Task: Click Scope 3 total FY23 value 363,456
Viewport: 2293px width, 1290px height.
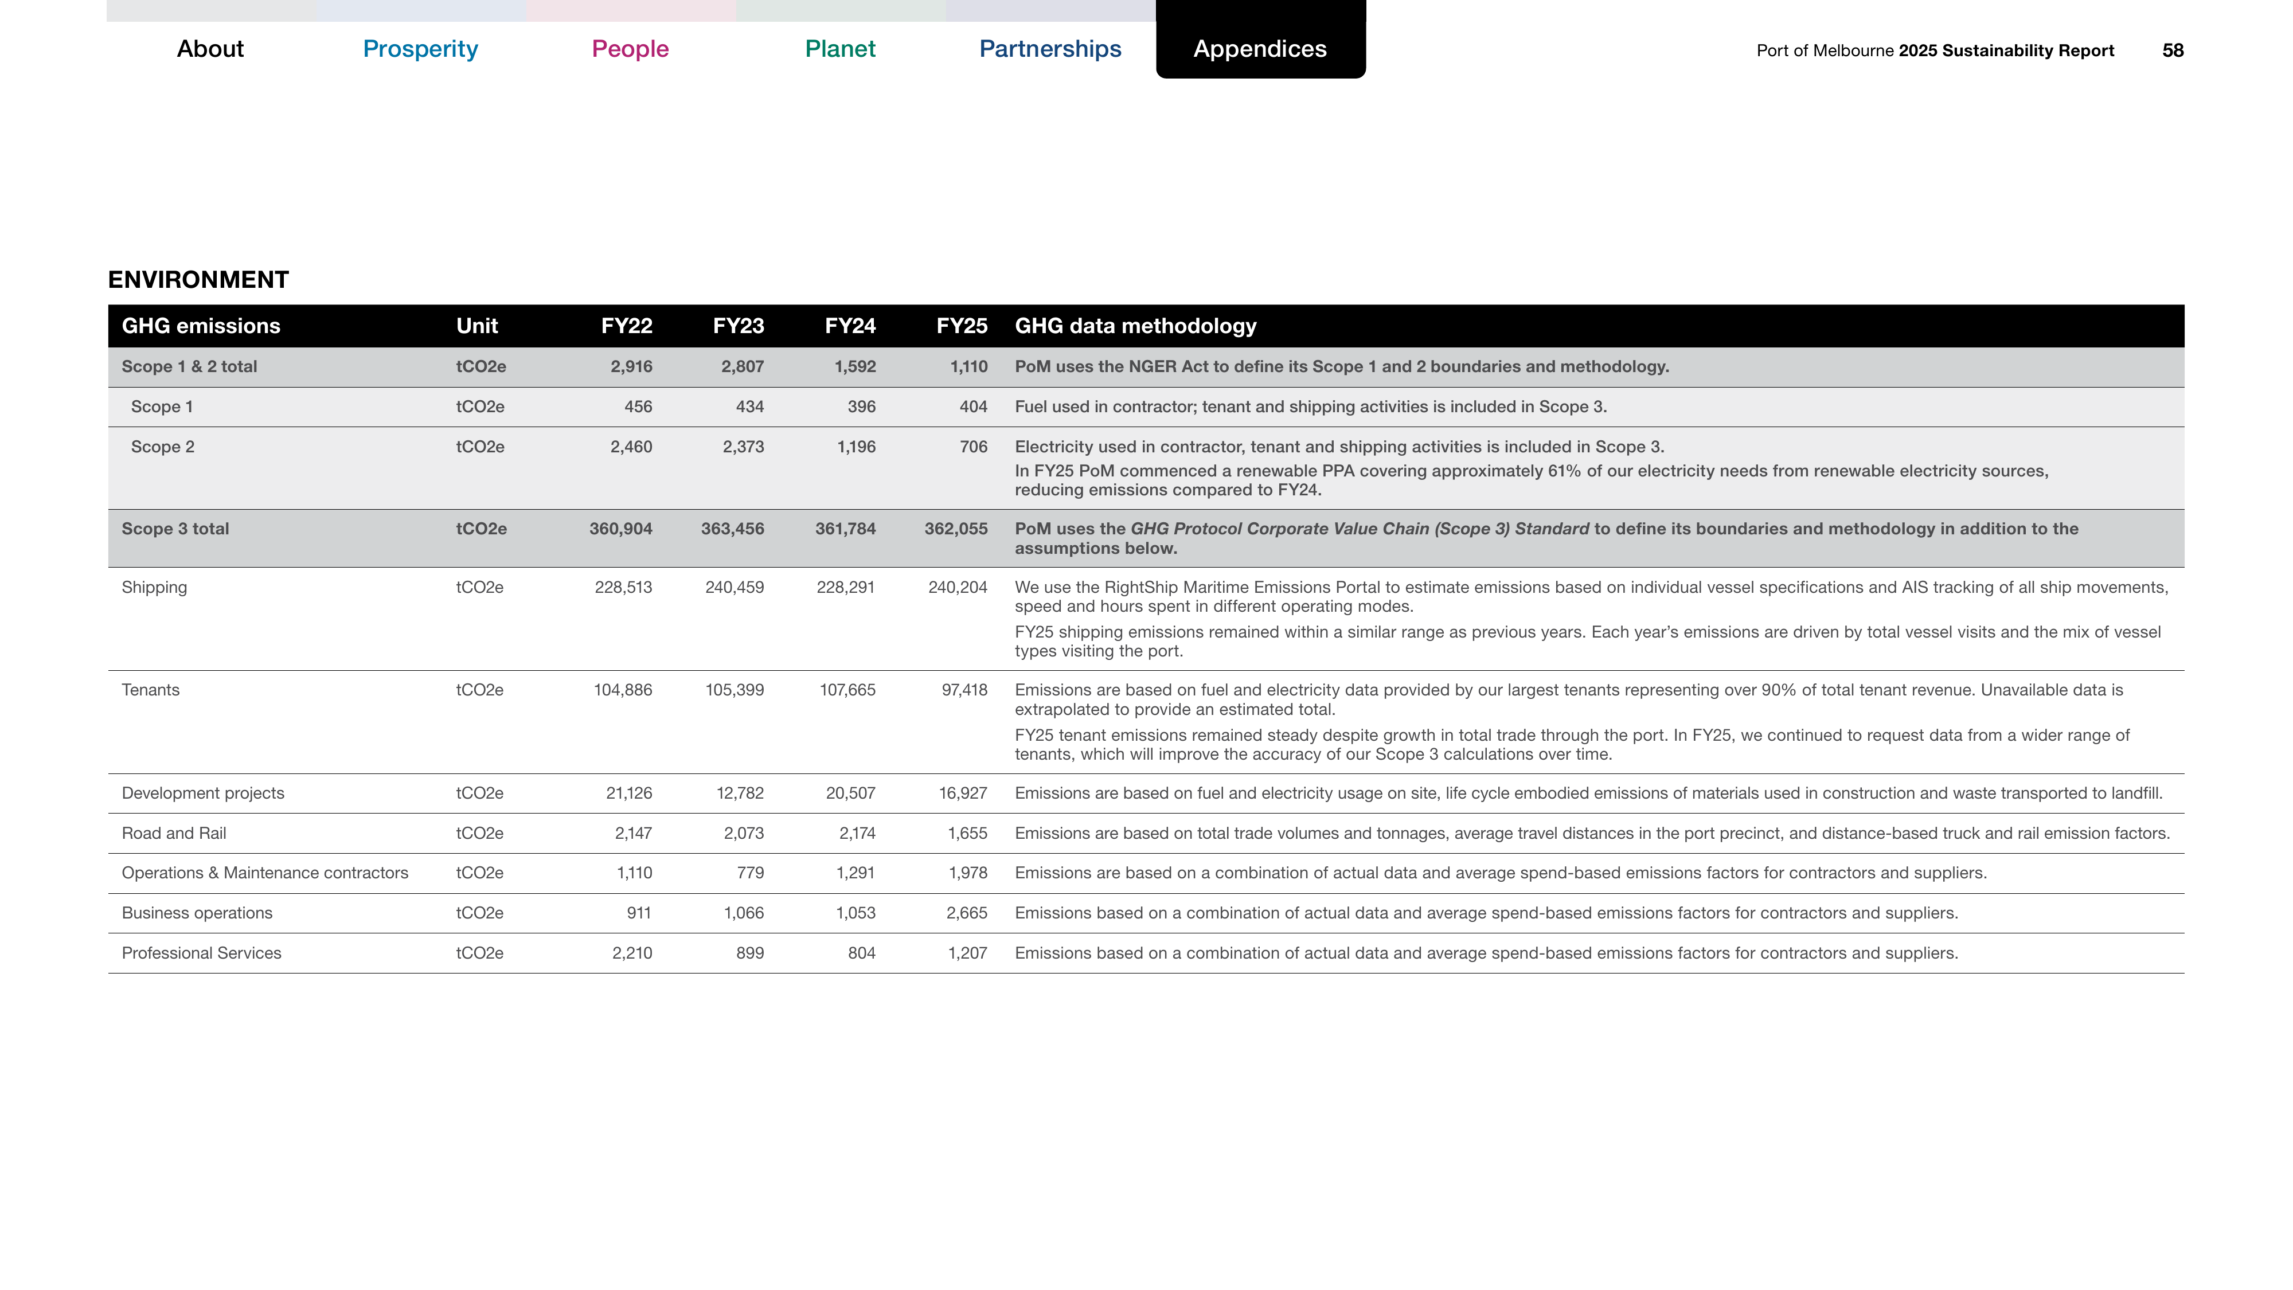Action: tap(733, 529)
